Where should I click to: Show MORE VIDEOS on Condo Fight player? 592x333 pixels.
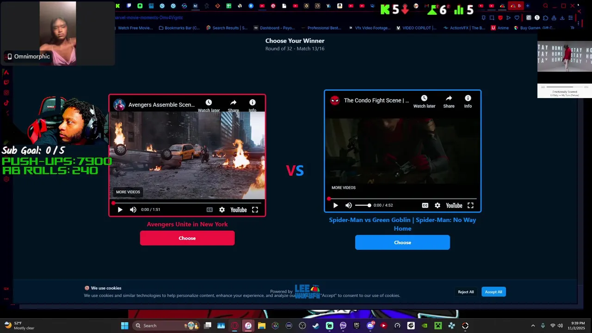point(344,188)
